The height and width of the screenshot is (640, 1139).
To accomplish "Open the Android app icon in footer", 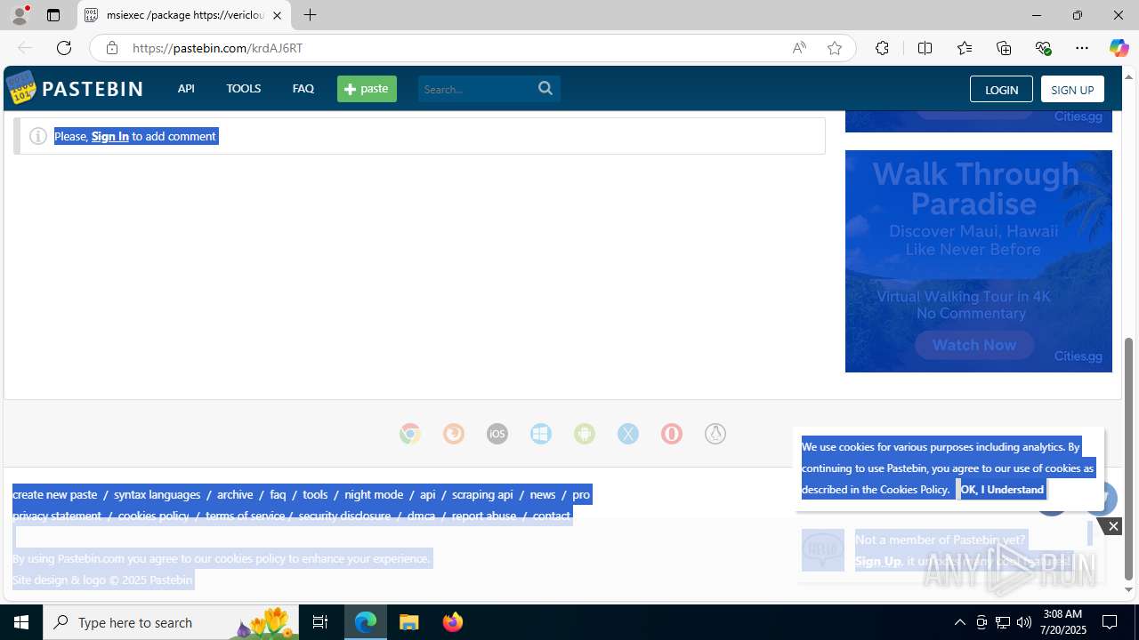I will click(585, 434).
